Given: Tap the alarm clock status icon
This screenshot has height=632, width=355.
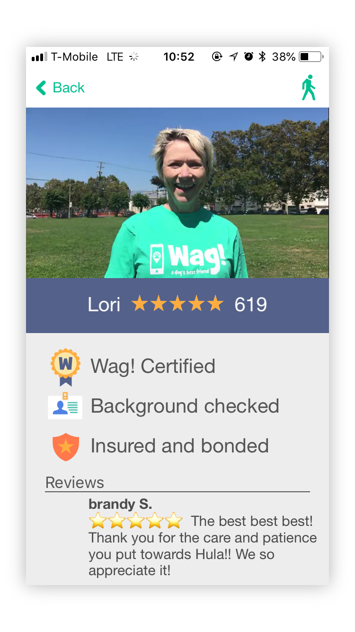Looking at the screenshot, I should [248, 57].
